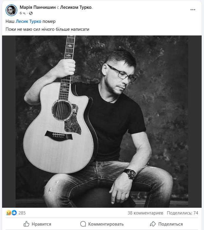Click the sad reaction emoji

coord(9,213)
